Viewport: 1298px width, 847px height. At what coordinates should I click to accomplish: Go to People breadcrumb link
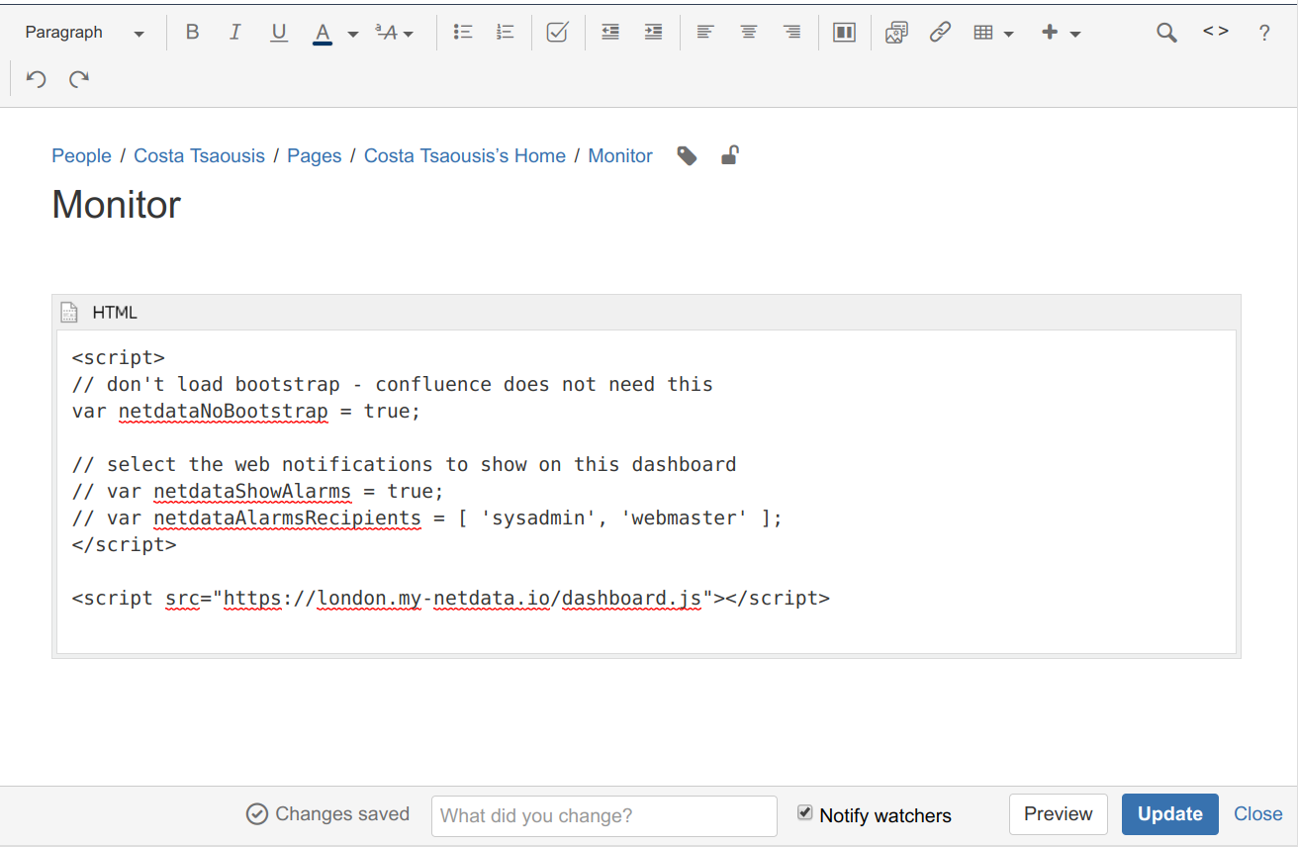coord(81,156)
